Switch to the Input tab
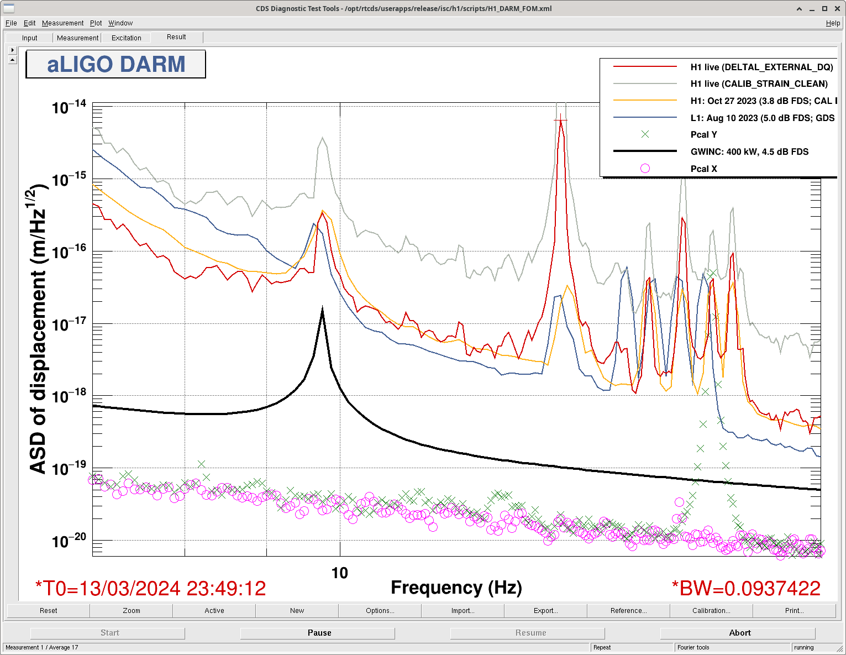The image size is (846, 655). click(x=30, y=38)
